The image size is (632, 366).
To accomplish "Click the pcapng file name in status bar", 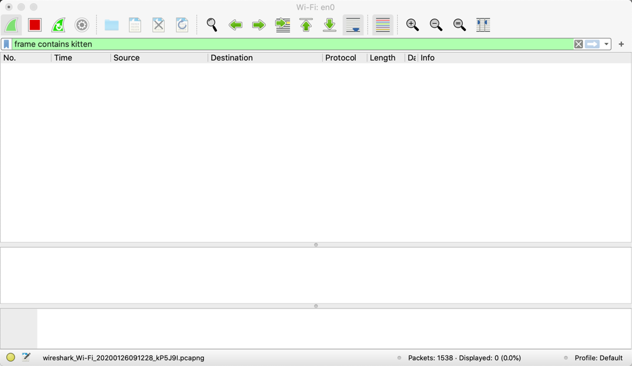I will (x=123, y=358).
